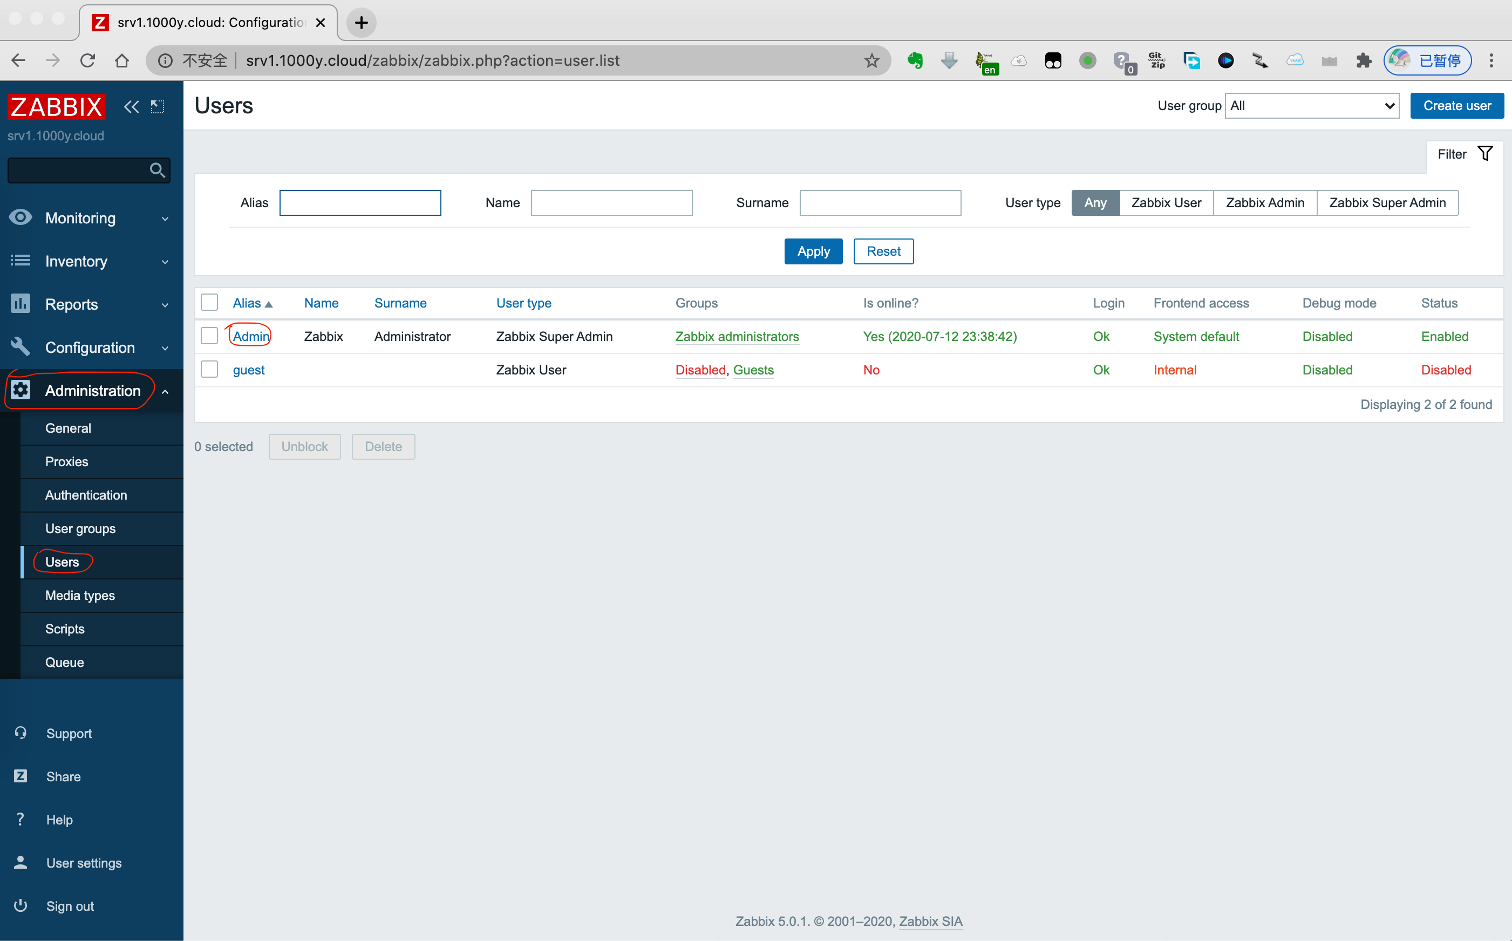1512x941 pixels.
Task: Click the Reset filter button
Action: pos(883,251)
